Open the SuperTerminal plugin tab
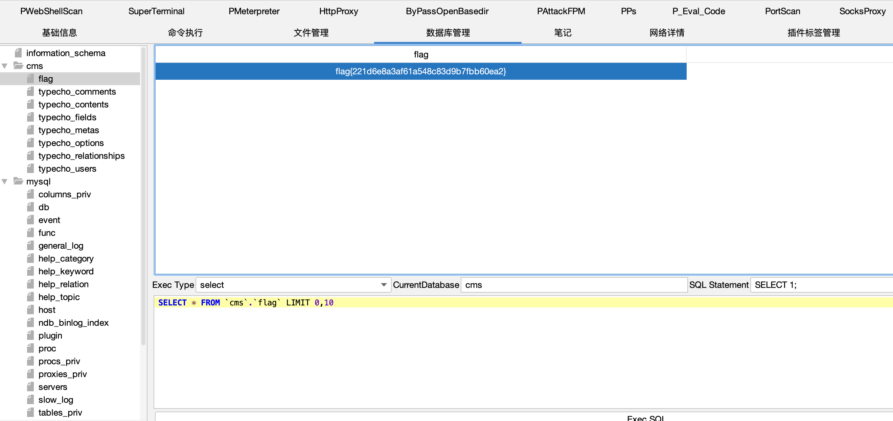 [x=156, y=11]
